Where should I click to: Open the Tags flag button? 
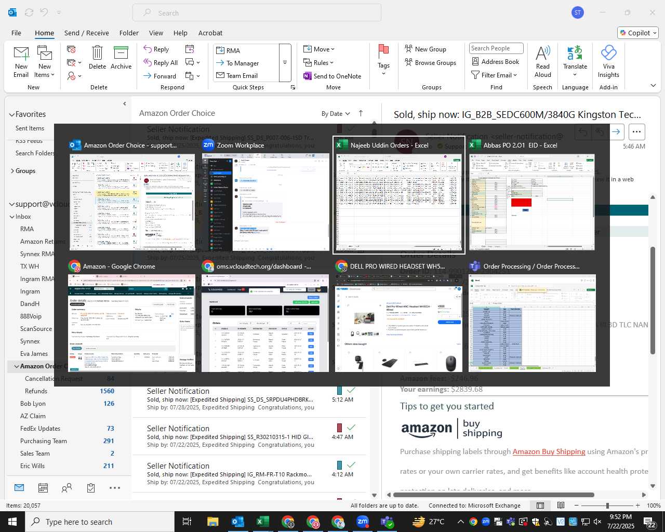tap(383, 60)
